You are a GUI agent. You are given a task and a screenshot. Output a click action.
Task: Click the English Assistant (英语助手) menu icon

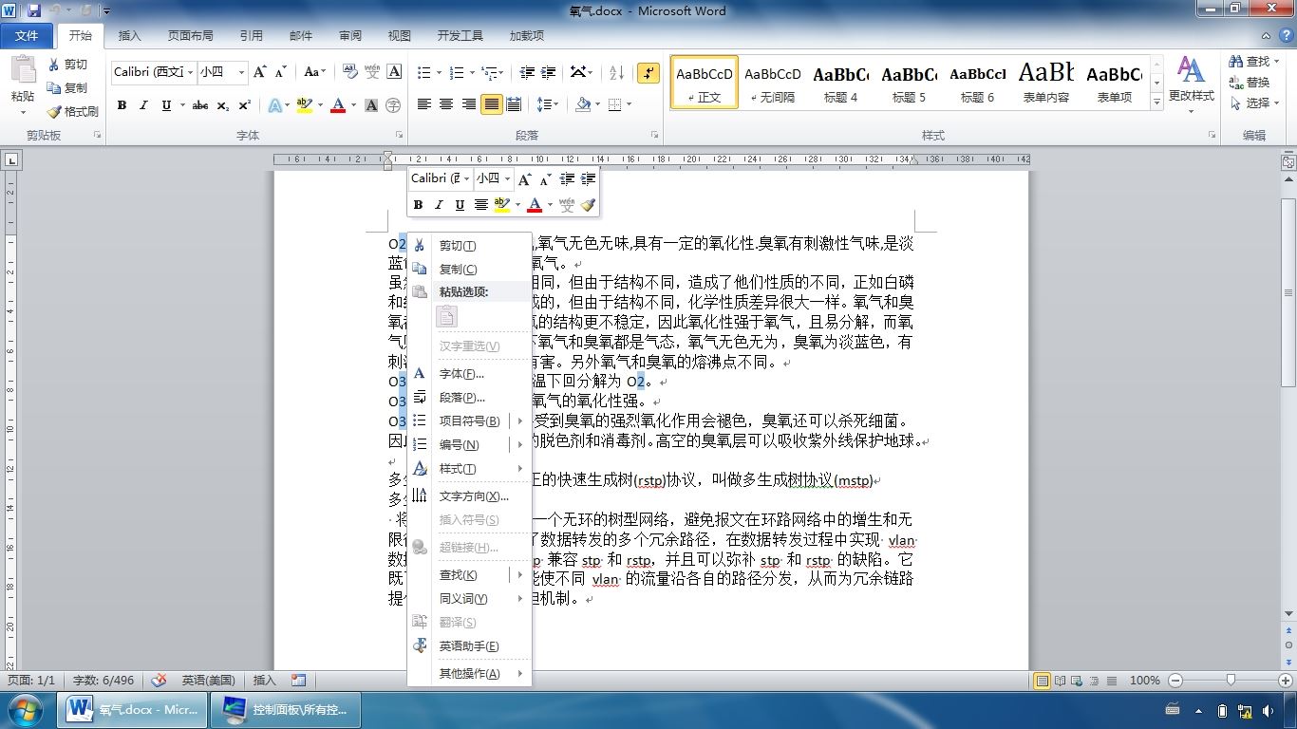pos(420,645)
